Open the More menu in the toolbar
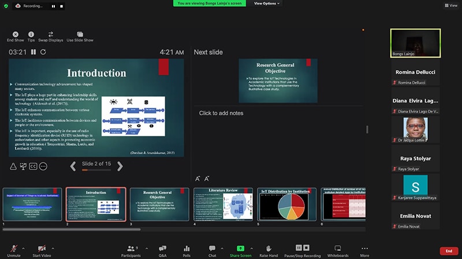 (x=364, y=249)
